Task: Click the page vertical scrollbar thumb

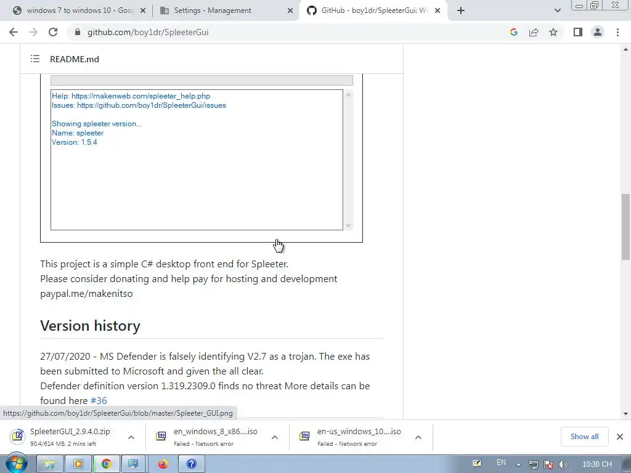Action: (x=625, y=227)
